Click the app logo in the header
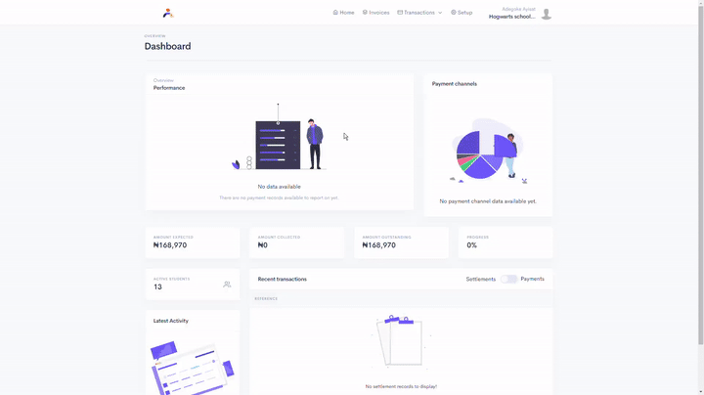The width and height of the screenshot is (704, 395). [167, 13]
